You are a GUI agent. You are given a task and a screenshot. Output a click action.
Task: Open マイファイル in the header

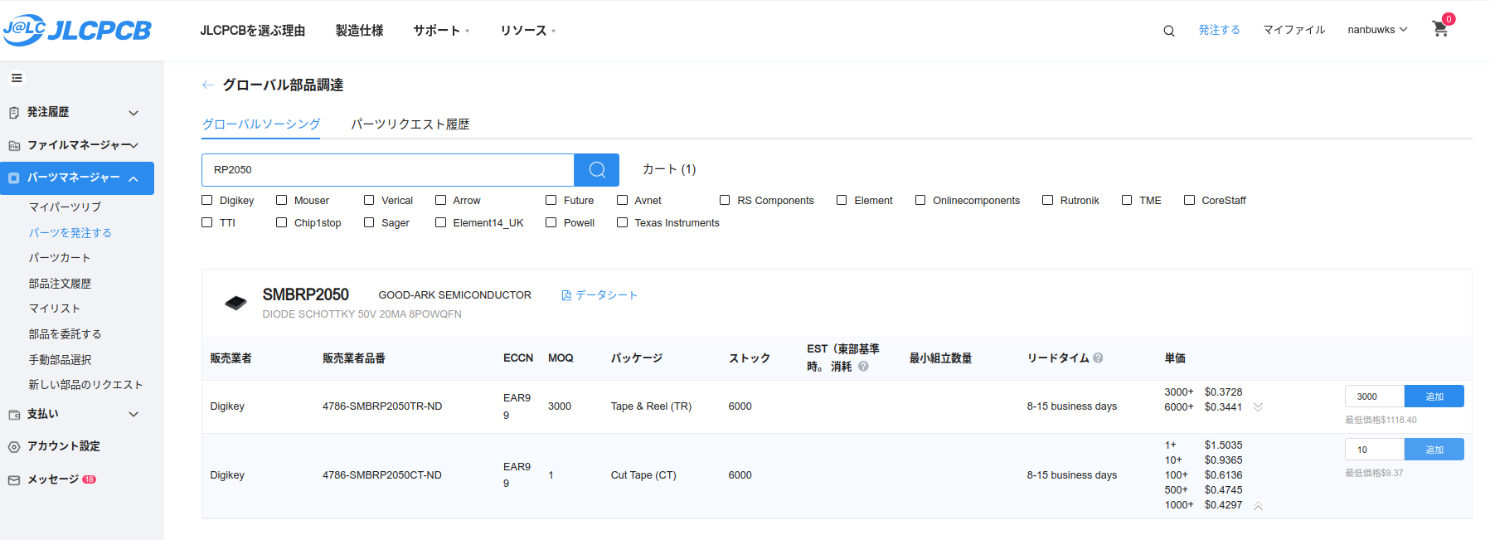[x=1294, y=30]
